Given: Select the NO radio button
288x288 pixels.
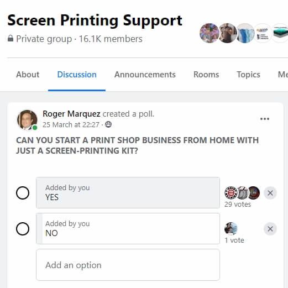Looking at the screenshot, I should [23, 229].
